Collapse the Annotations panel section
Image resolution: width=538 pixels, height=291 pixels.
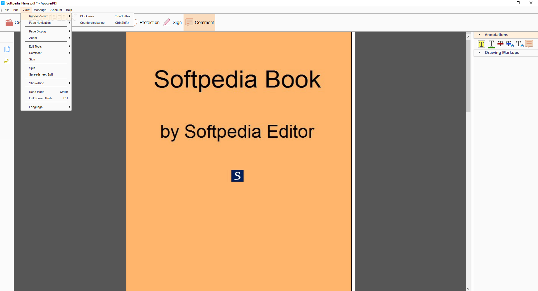pyautogui.click(x=479, y=35)
